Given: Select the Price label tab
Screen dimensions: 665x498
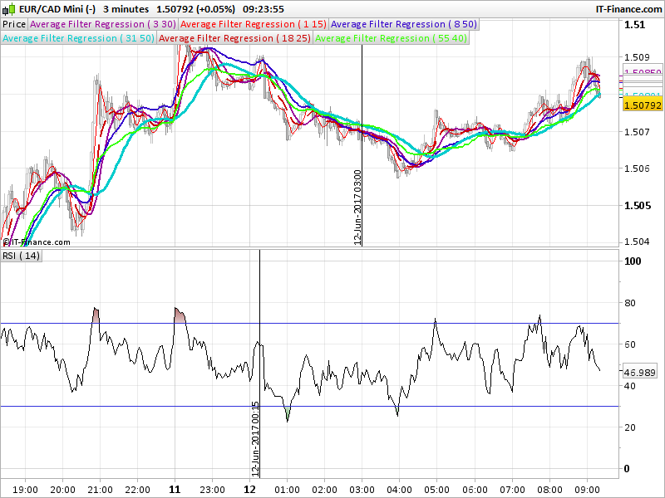Looking at the screenshot, I should [14, 24].
